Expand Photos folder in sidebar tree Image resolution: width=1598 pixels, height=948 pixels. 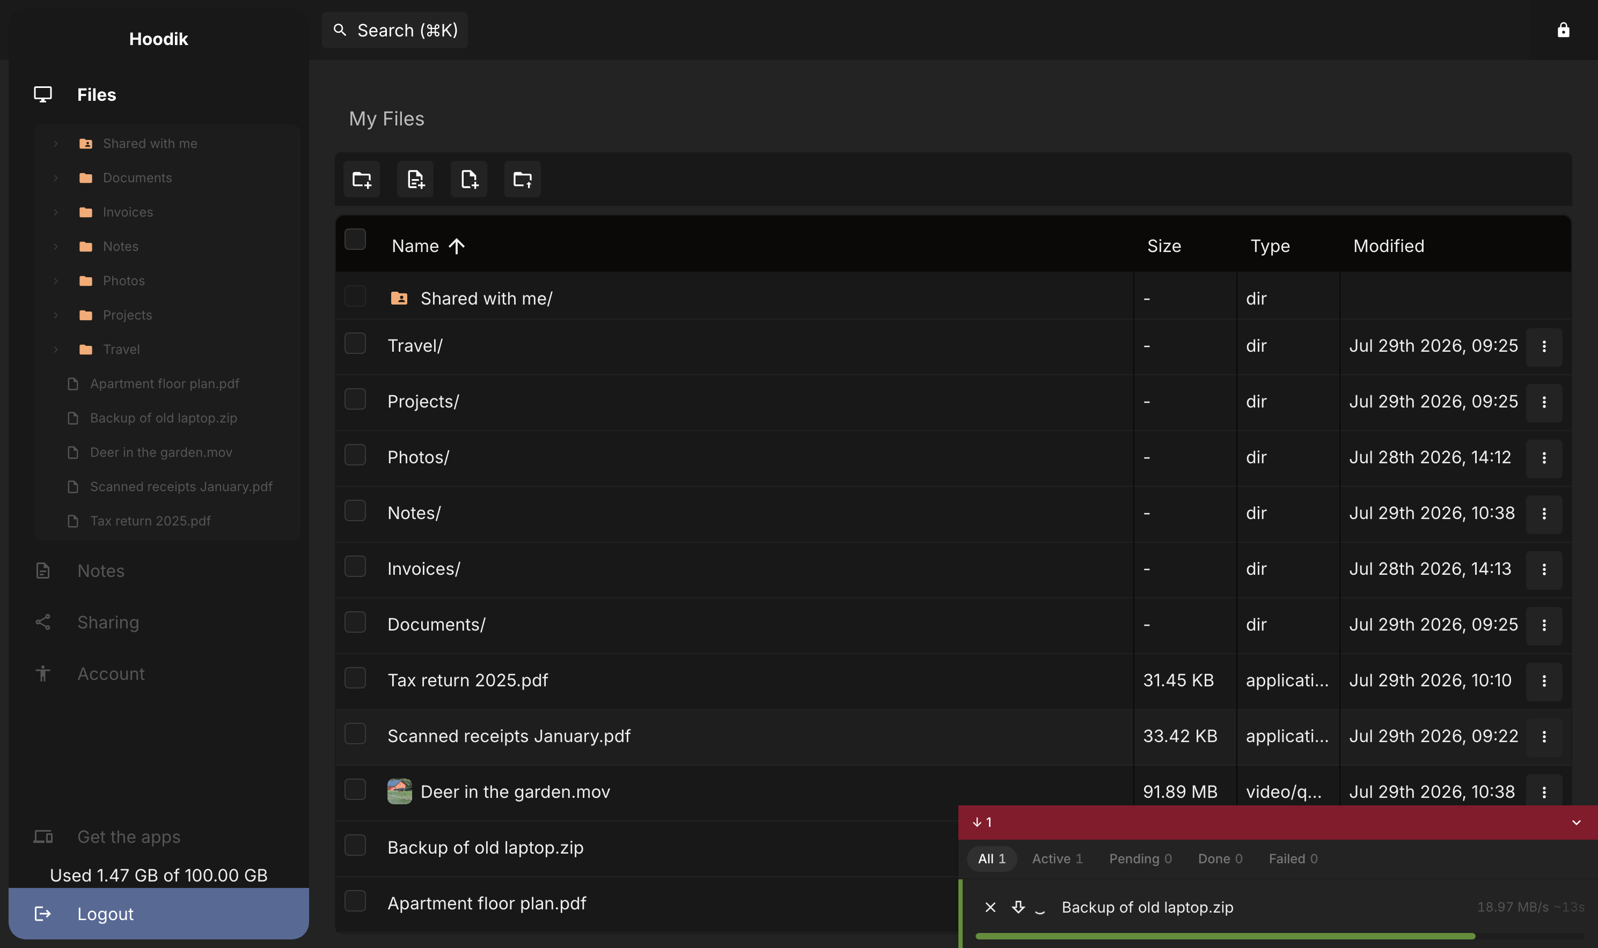(x=56, y=281)
